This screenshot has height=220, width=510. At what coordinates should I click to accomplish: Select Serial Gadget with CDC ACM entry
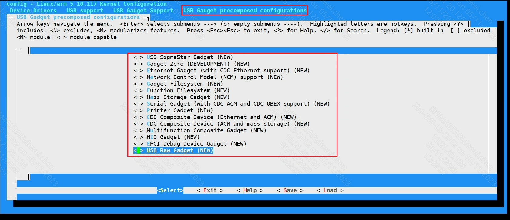pos(231,104)
